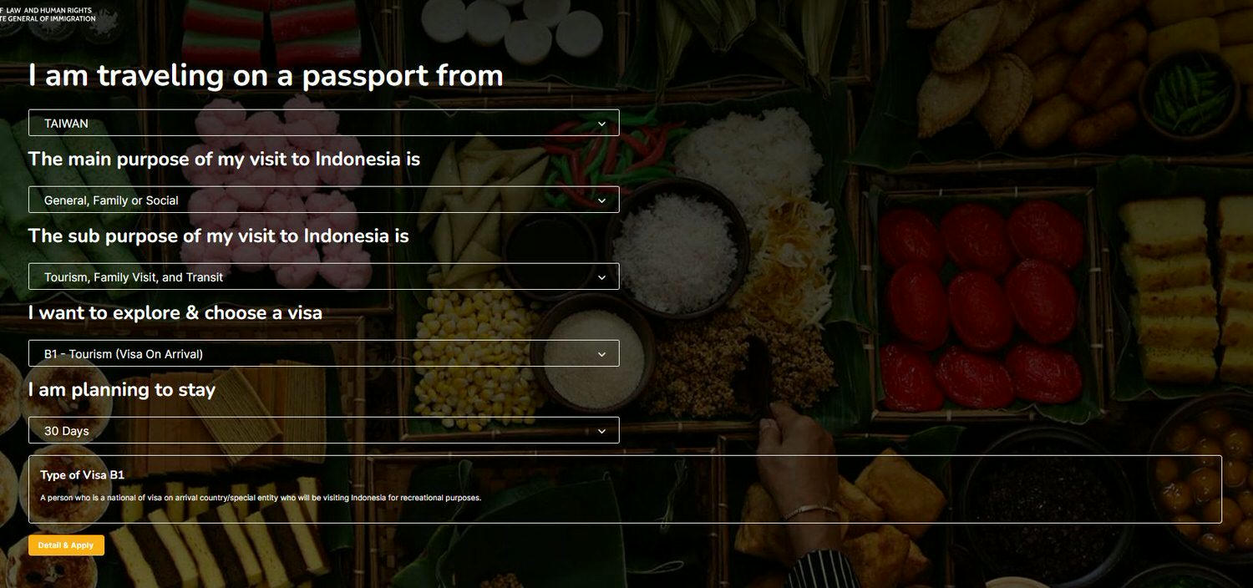Click the 'I am planning to stay' label
The image size is (1253, 588).
[x=122, y=389]
